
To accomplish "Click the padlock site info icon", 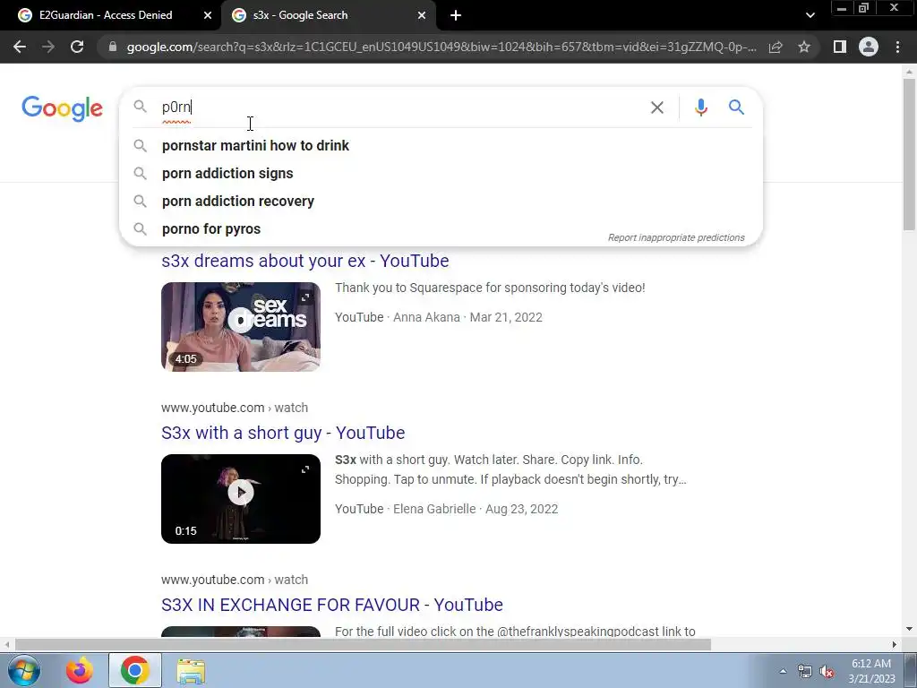I will (x=112, y=47).
